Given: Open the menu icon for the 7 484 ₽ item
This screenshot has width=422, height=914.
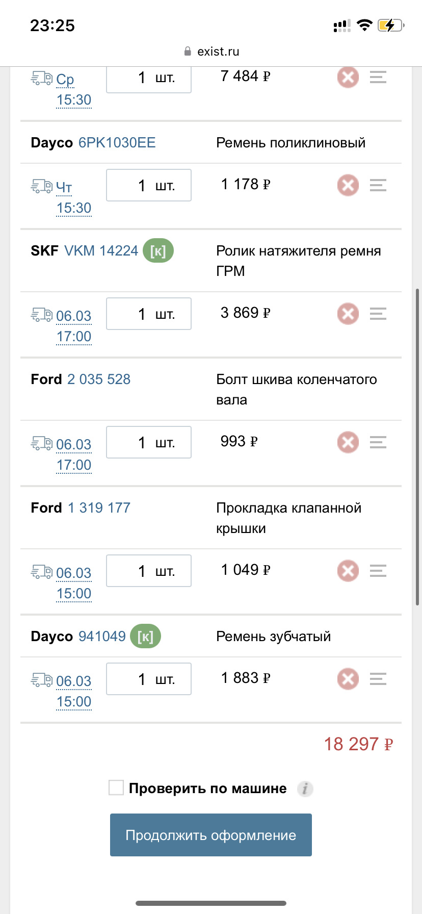Looking at the screenshot, I should tap(378, 78).
